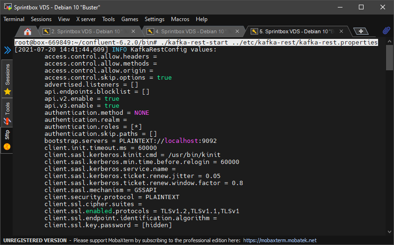Close tab 5 Sprintbox VDS
This screenshot has height=245, width=394.
tap(342, 32)
